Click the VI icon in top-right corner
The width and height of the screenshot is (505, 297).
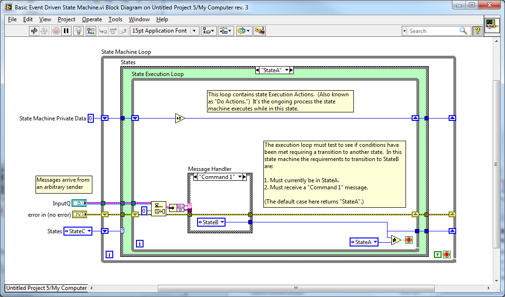[x=491, y=25]
